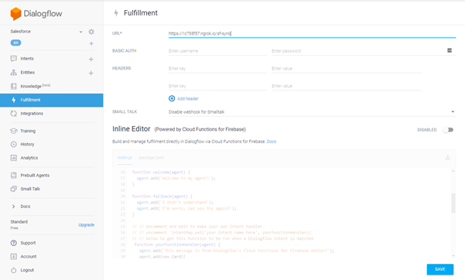Click the lightning icon beside Fulfillment title

[x=116, y=12]
